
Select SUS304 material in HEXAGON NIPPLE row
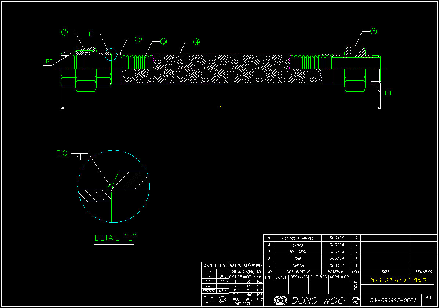point(337,238)
